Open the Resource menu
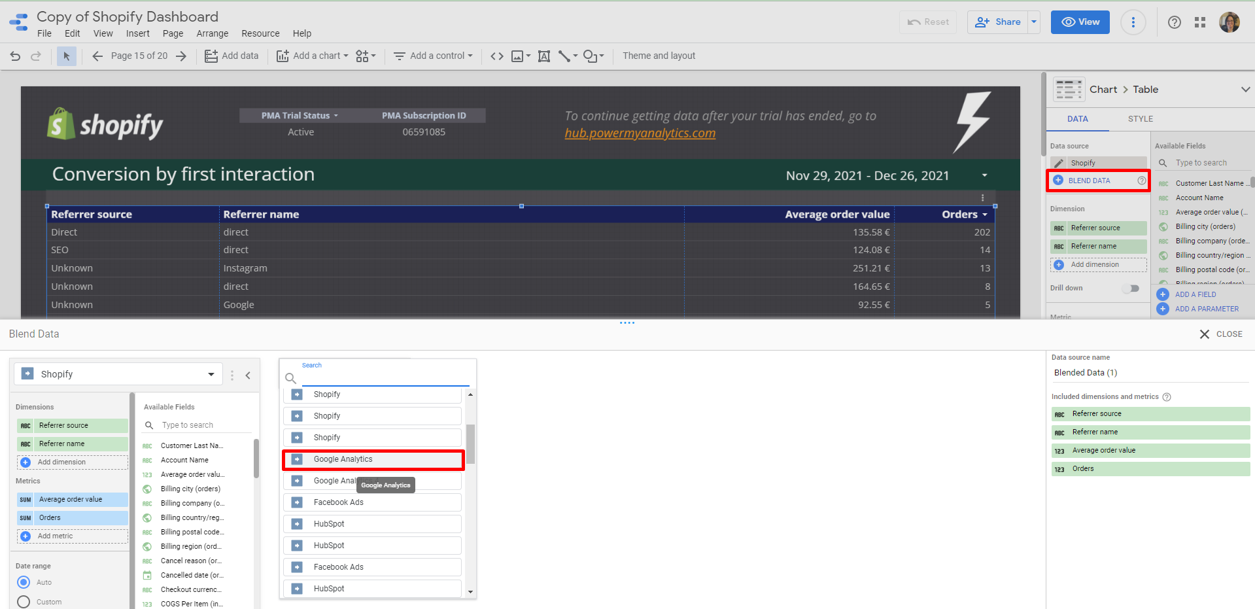The image size is (1255, 609). [260, 33]
